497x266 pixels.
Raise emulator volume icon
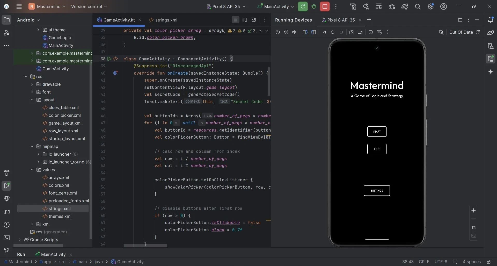click(286, 32)
